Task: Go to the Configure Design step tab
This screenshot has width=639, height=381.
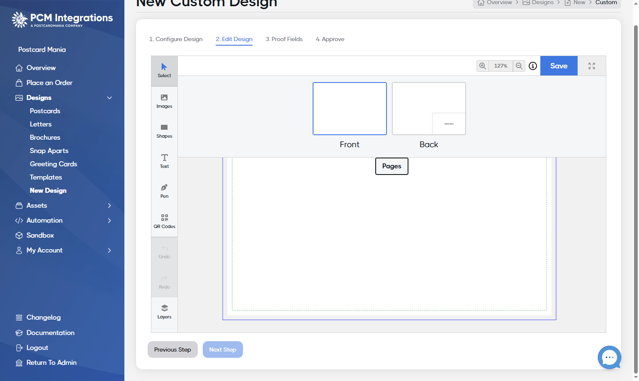Action: [x=176, y=39]
